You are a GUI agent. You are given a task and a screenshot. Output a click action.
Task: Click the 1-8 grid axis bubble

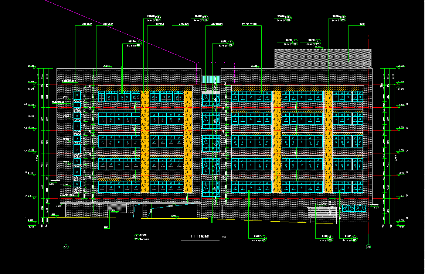tap(368, 247)
